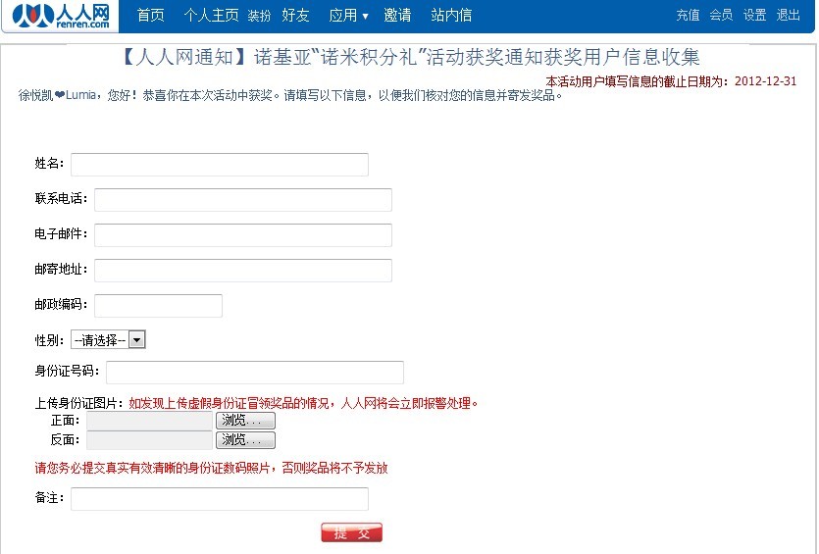The image size is (819, 554).
Task: Click the renren.com logo
Action: pos(61,16)
